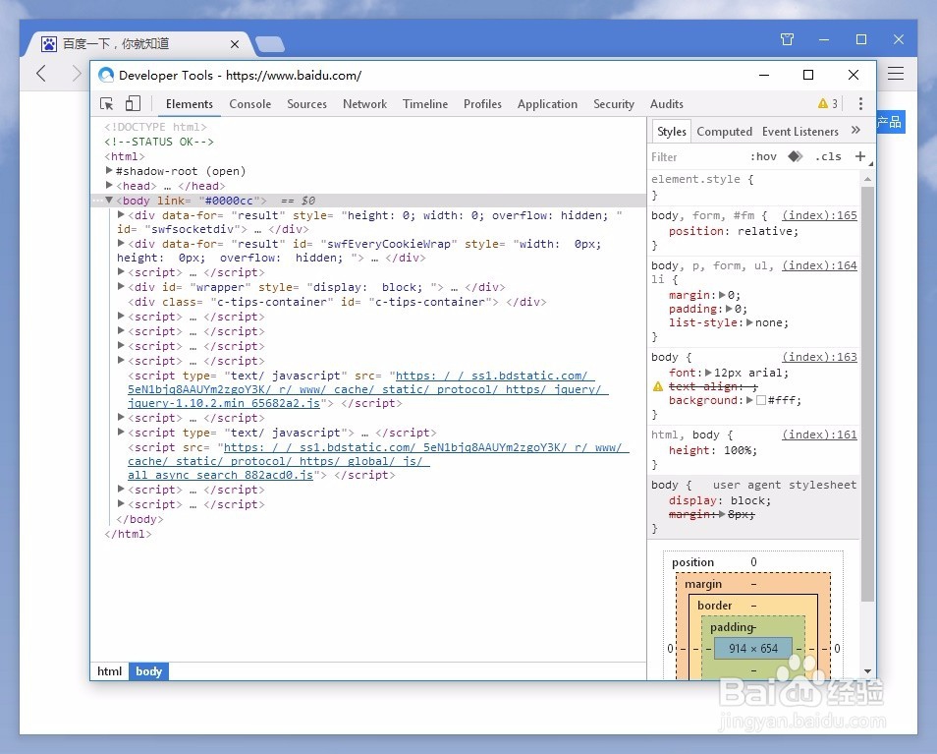Switch to Event Listeners pane tab
The height and width of the screenshot is (754, 937).
[x=800, y=132]
